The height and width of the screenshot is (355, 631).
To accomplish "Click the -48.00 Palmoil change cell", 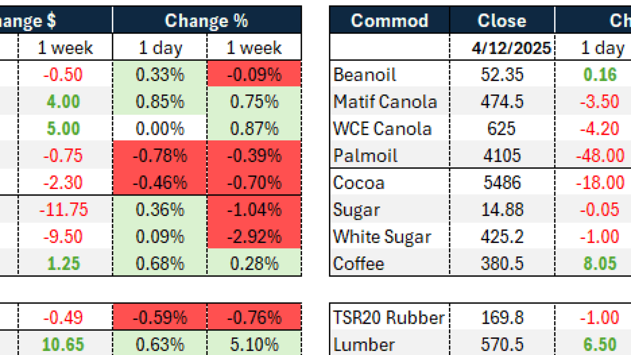I will tap(600, 155).
